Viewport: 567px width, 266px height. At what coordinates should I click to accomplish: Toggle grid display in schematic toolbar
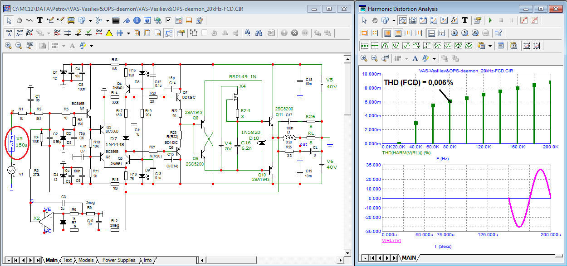click(x=120, y=33)
